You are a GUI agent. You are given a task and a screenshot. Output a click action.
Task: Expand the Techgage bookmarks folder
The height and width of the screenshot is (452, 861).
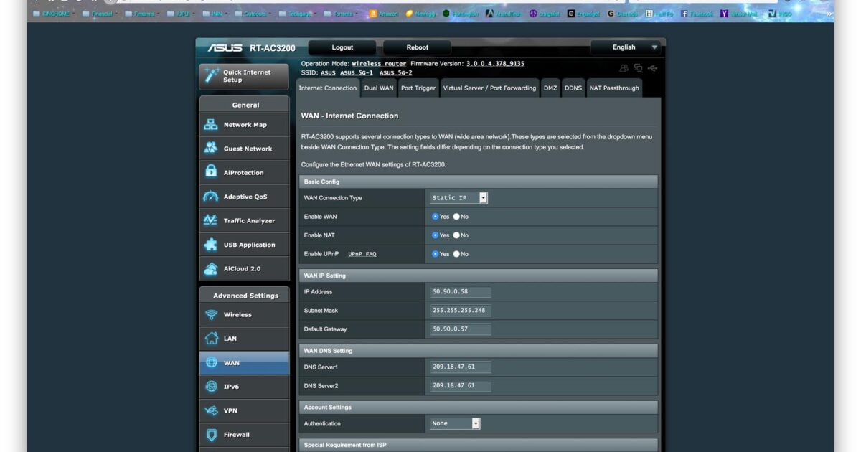[x=297, y=14]
